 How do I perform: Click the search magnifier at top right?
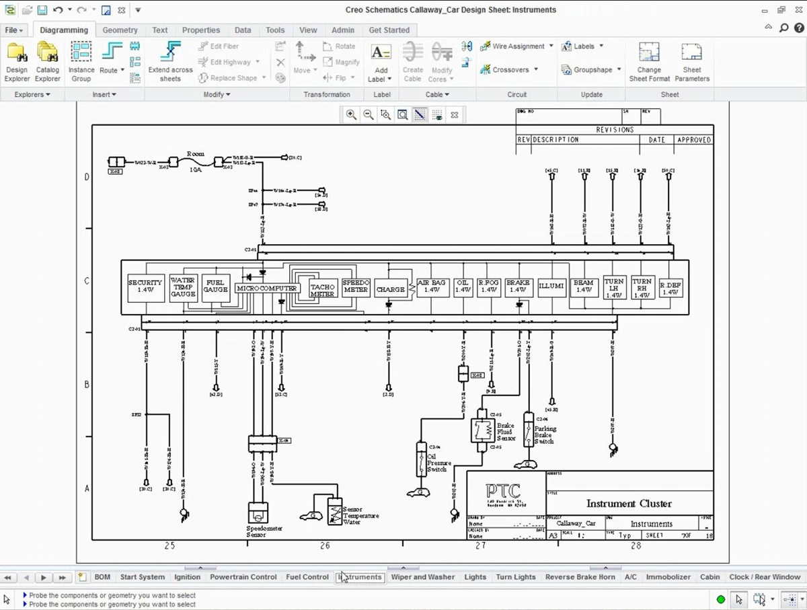[x=783, y=28]
